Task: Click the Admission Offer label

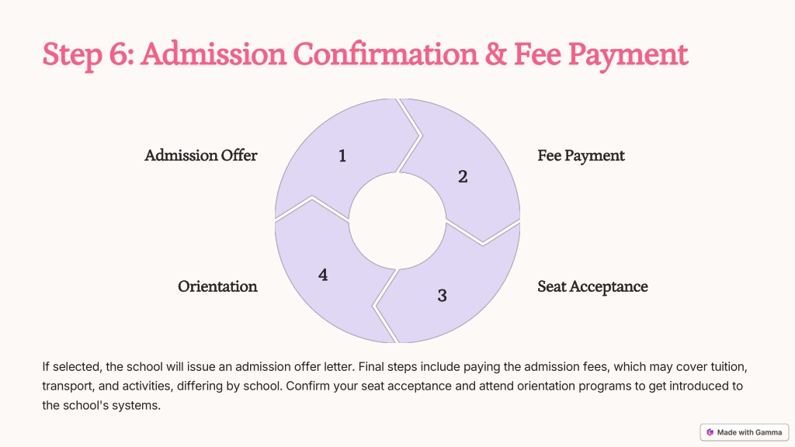Action: point(201,155)
